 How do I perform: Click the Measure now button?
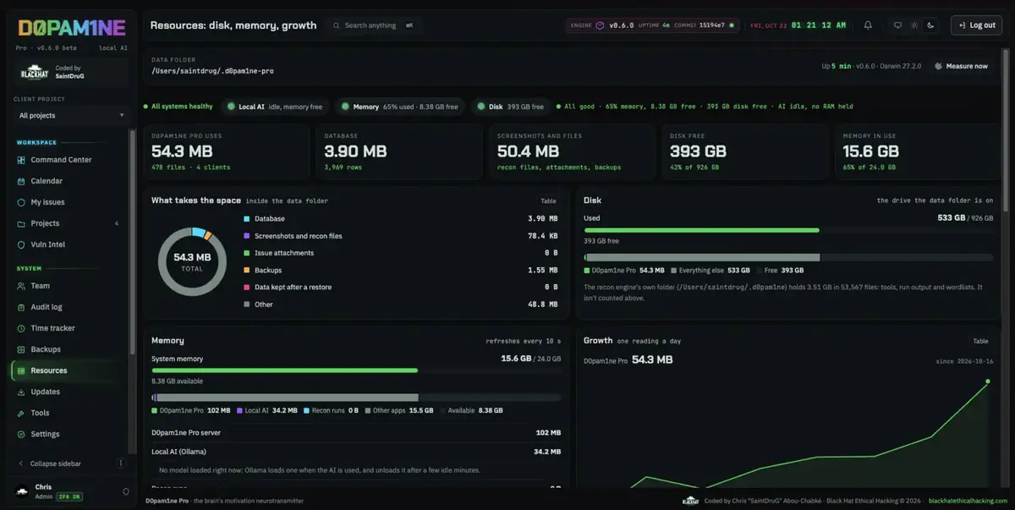[961, 66]
